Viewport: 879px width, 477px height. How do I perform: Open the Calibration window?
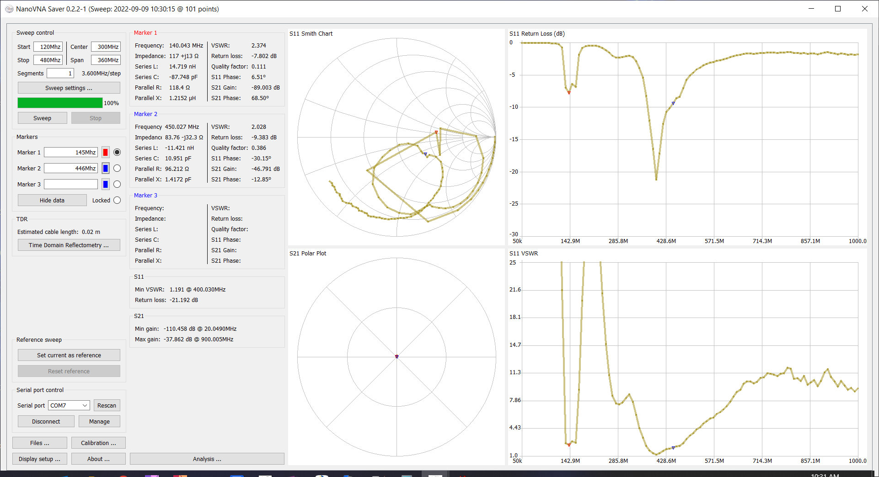point(98,443)
